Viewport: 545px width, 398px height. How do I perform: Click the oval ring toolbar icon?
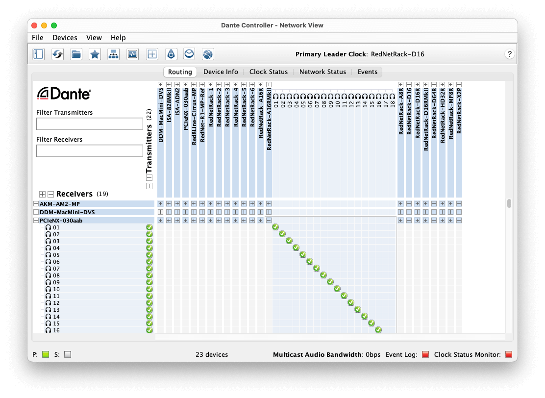click(x=189, y=54)
